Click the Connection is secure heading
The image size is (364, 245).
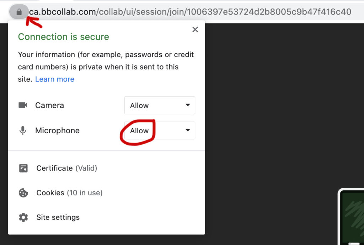(63, 37)
